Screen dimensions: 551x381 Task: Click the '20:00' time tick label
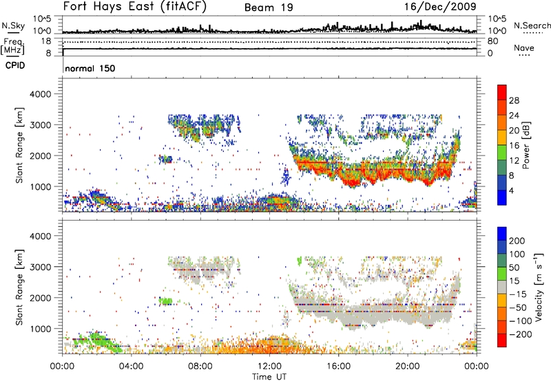408,367
